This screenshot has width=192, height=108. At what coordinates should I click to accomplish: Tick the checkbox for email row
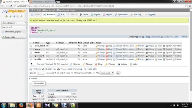coord(31,53)
